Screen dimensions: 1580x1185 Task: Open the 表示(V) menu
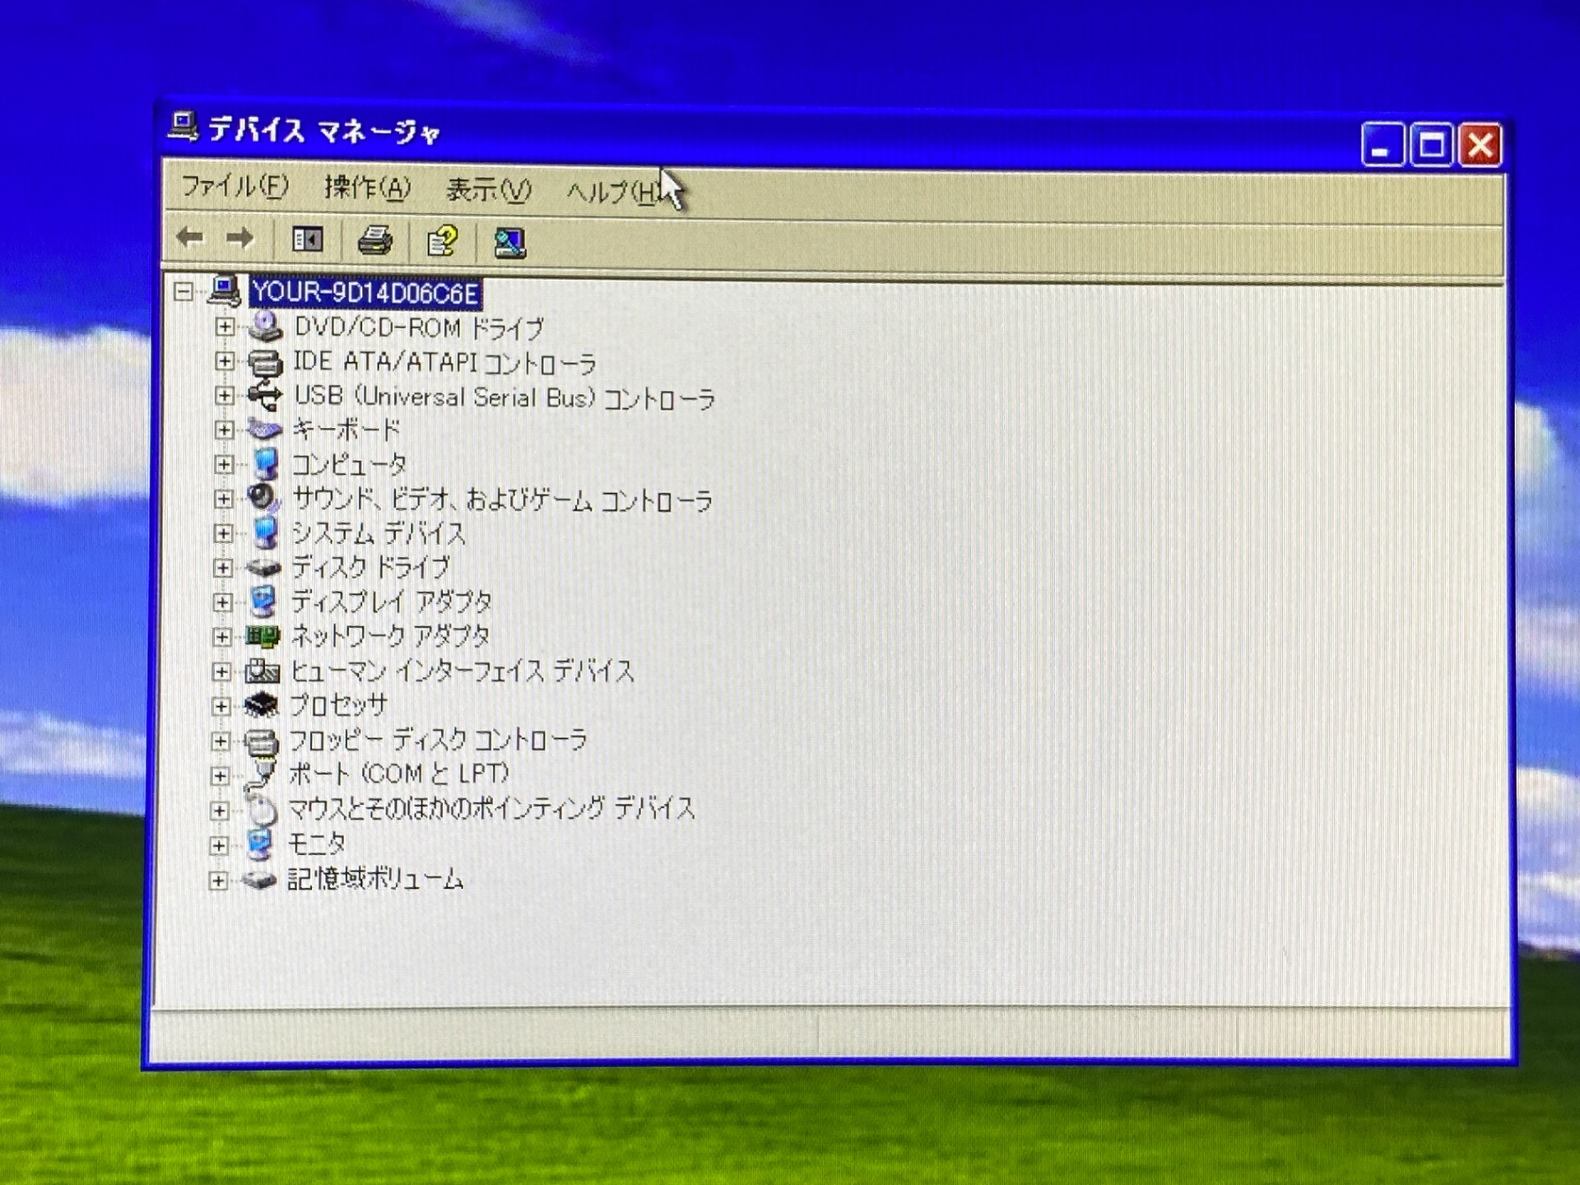488,190
